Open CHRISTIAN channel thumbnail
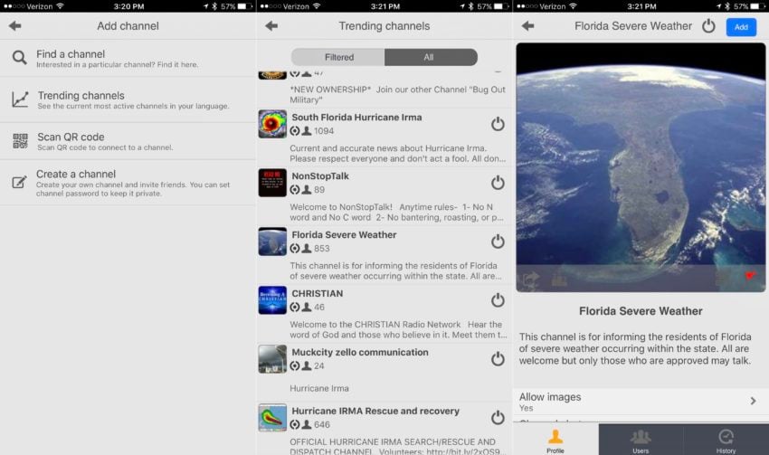 coord(272,300)
